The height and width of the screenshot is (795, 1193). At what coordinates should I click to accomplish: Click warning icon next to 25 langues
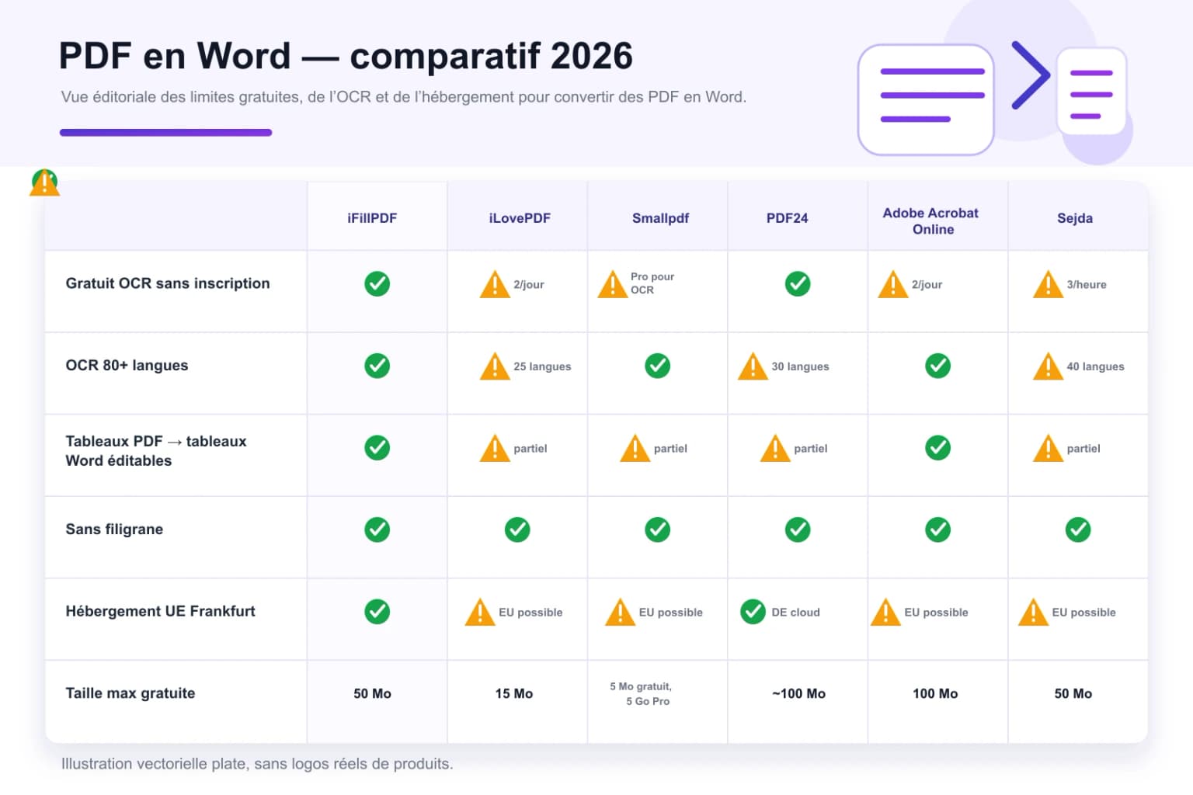(495, 366)
